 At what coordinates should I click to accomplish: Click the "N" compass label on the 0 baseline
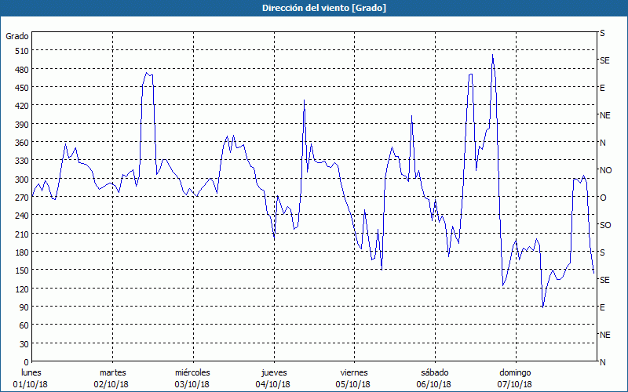pos(602,362)
